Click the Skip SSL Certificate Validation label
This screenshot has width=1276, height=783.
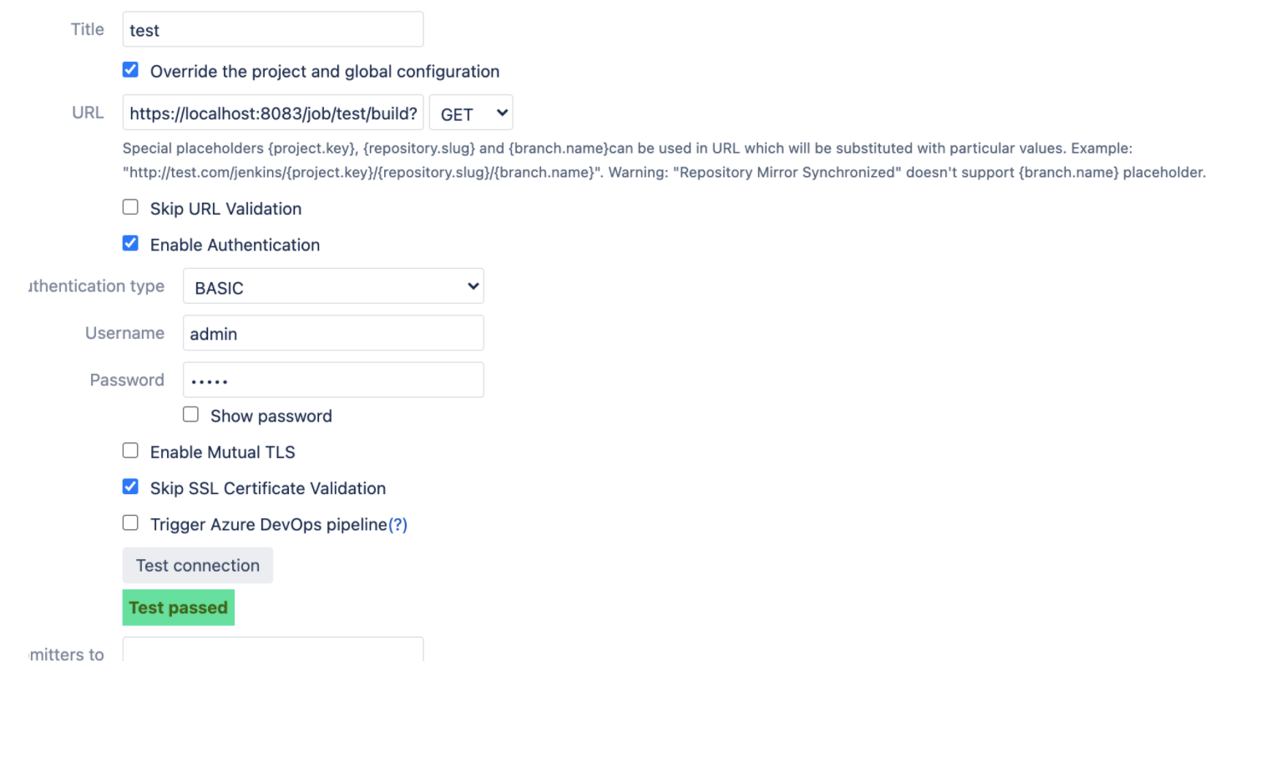pyautogui.click(x=267, y=488)
